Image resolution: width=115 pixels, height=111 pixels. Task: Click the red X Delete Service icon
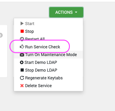click(22, 86)
